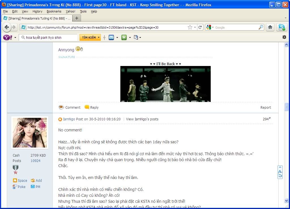Viewport: 290px width, 209px height.
Task: Click the Reply link
Action: (x=94, y=107)
